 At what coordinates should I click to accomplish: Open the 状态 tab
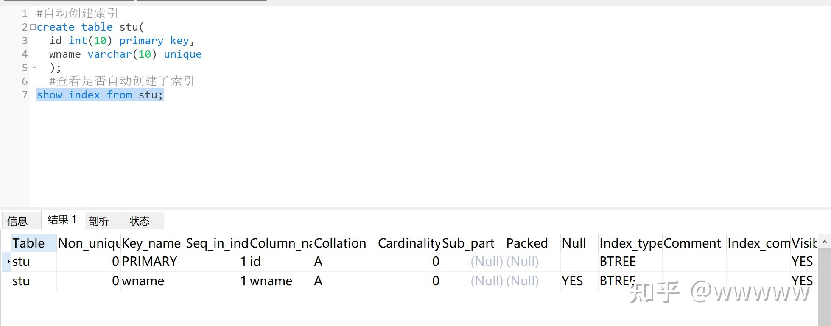[x=140, y=221]
